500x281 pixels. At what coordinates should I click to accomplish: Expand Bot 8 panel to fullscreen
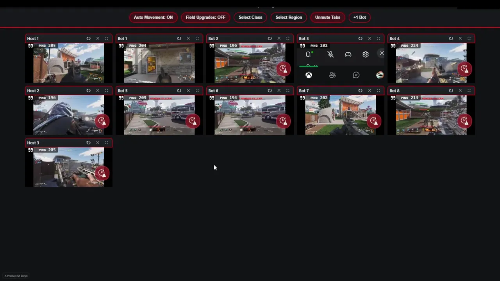469,91
